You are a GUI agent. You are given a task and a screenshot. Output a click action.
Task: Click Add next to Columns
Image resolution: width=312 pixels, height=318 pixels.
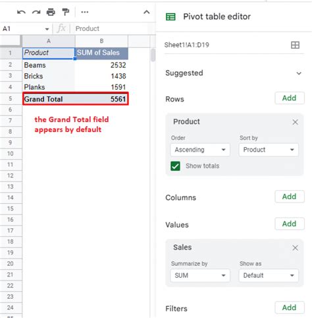[290, 197]
